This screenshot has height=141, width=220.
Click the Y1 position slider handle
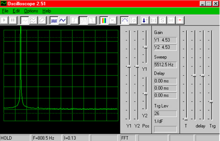click(x=146, y=47)
